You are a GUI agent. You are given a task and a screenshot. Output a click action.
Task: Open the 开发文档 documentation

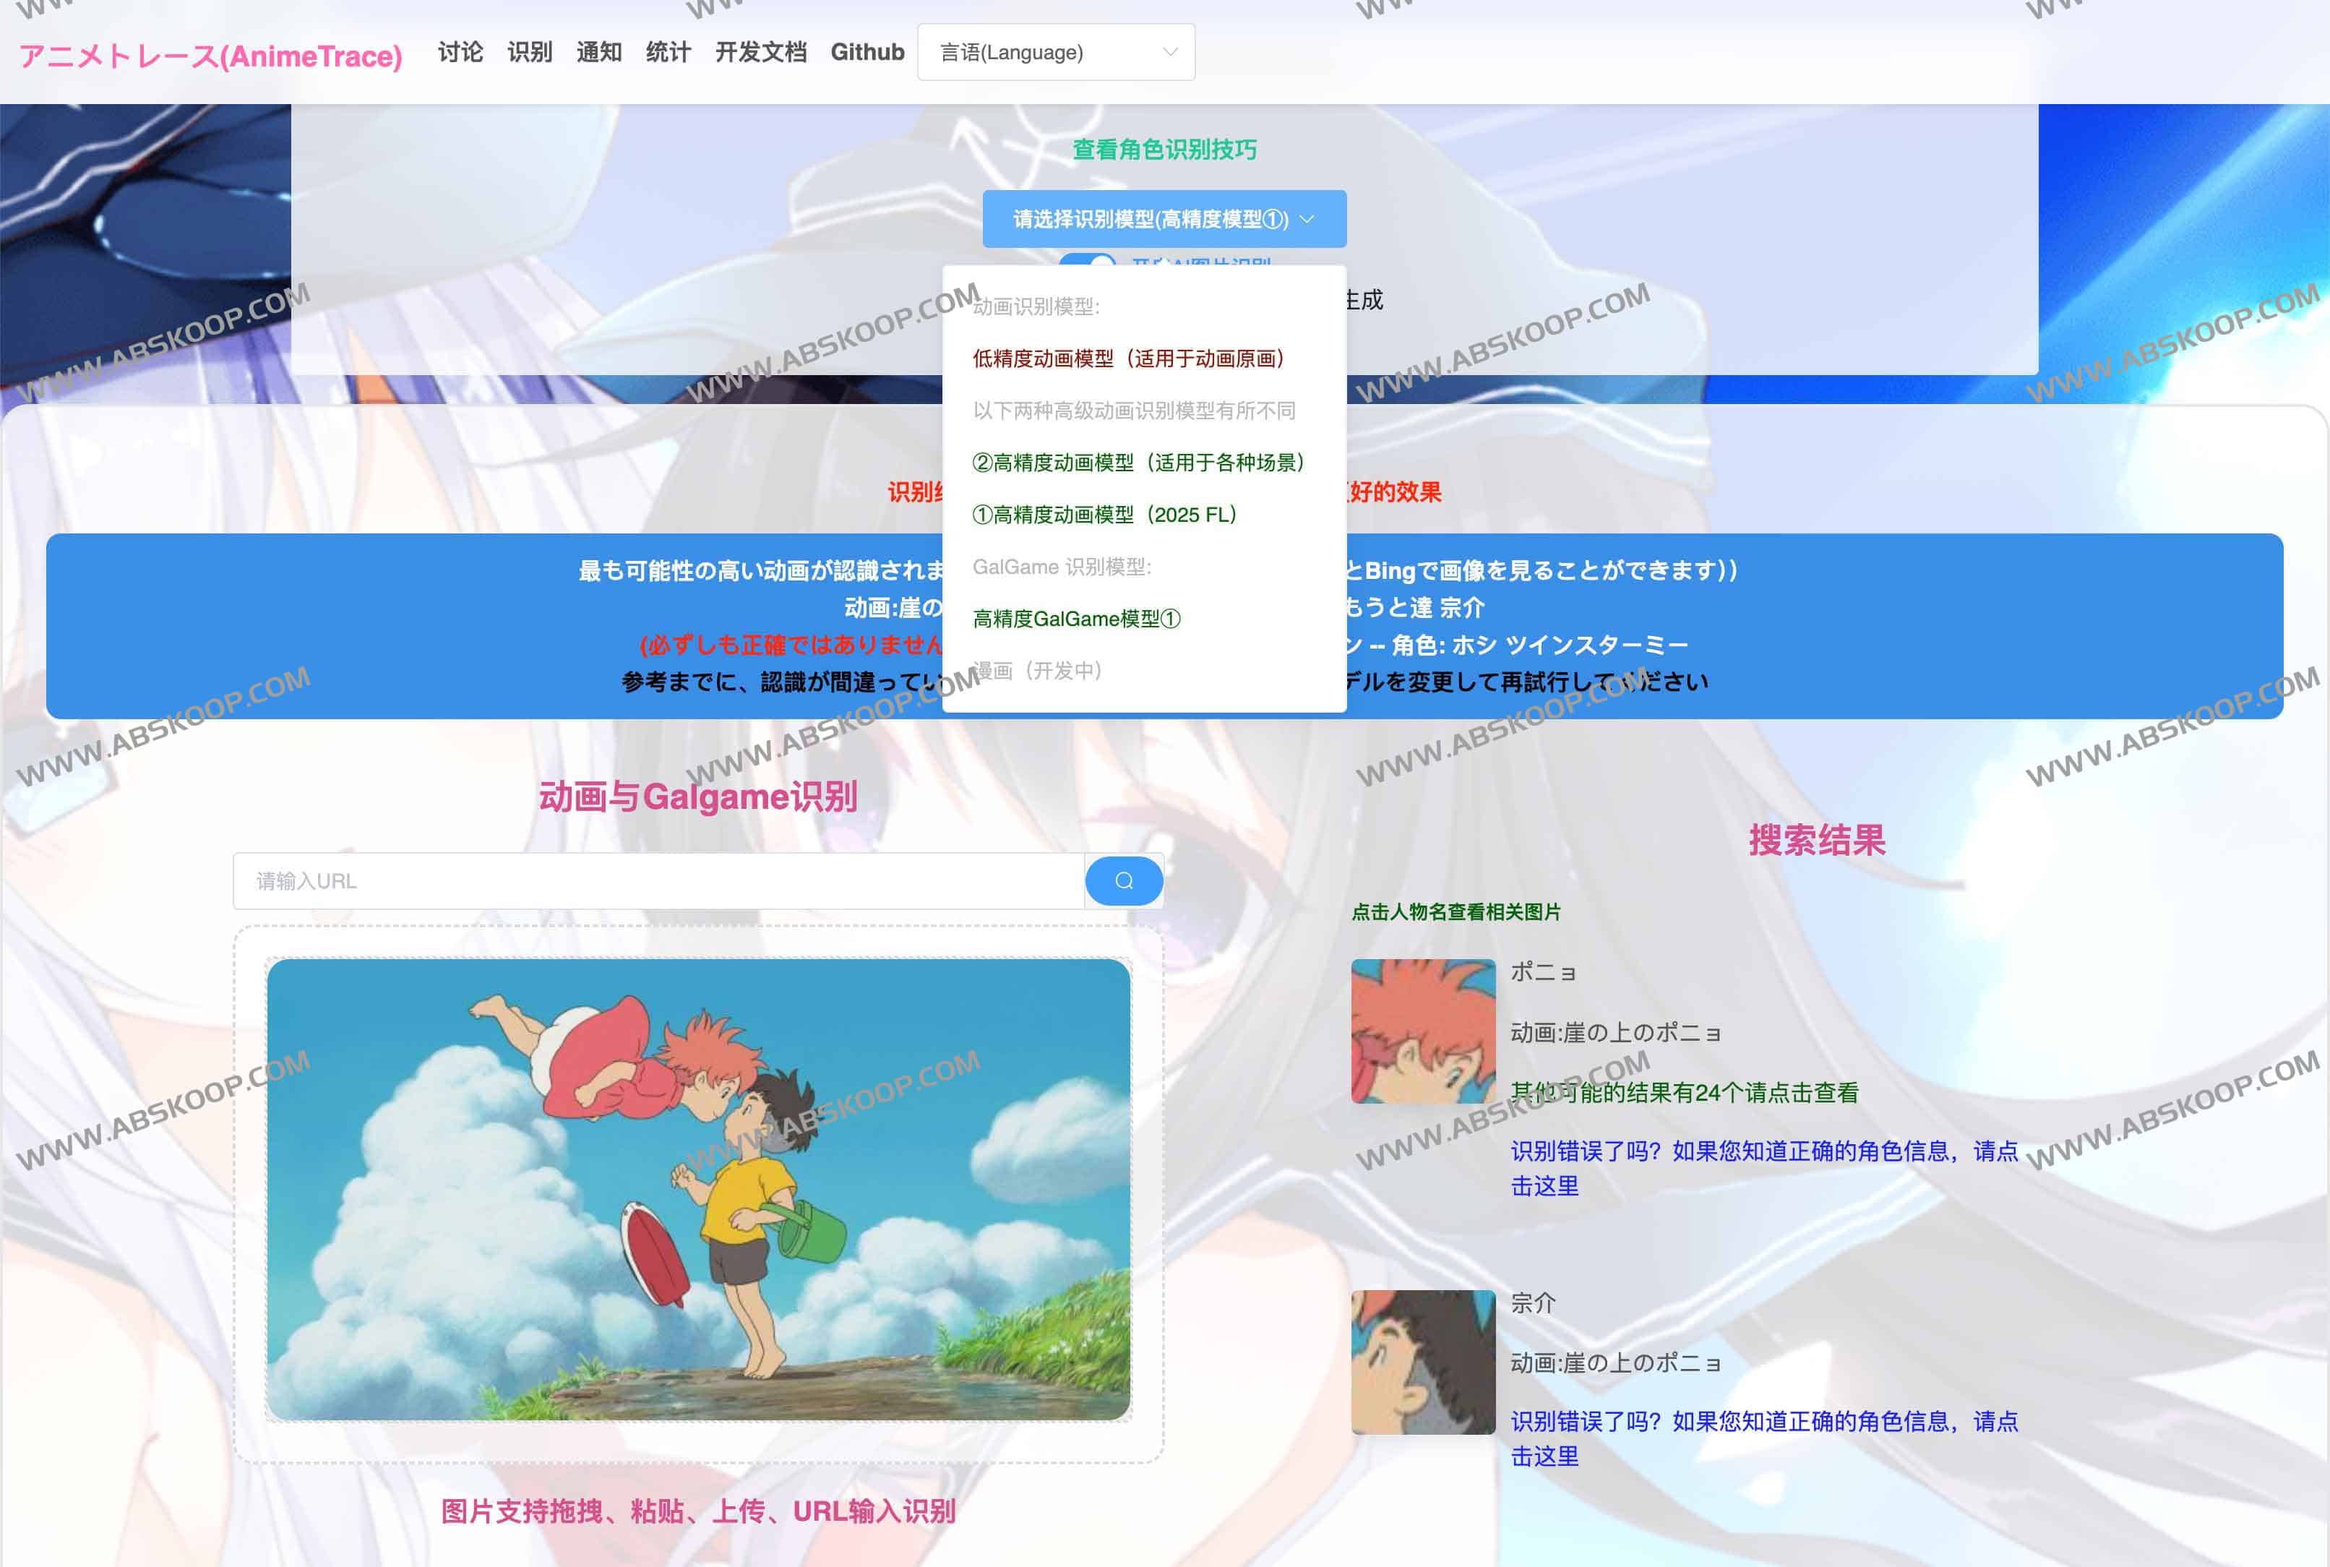click(x=761, y=52)
